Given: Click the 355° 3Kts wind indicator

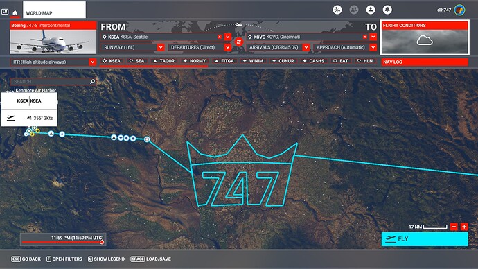Looking at the screenshot, I should click(x=40, y=118).
